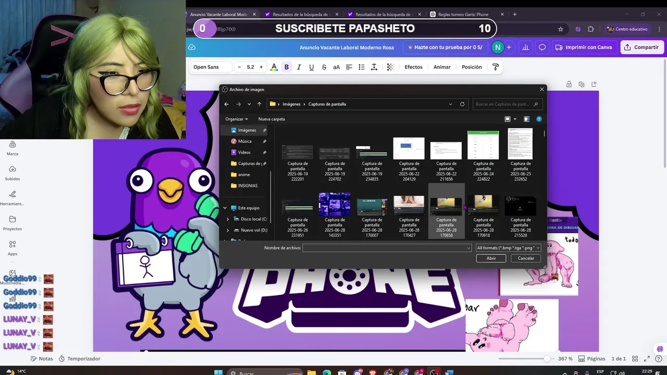Screen dimensions: 667x375
Task: Click Nueva carpeta
Action: point(271,119)
